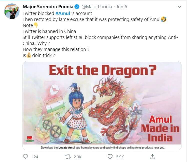Screen dimensions: 187x162
Task: Like the tweet with the heart icon
Action: 110,157
